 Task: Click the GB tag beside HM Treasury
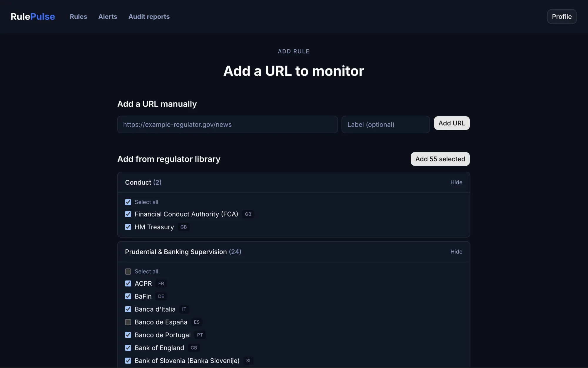(183, 227)
